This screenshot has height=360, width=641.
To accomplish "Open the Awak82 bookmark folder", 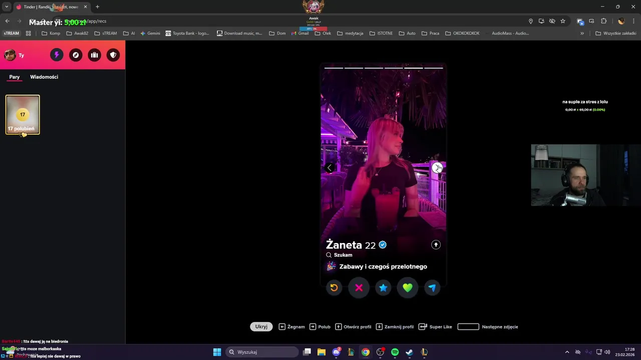I will tap(77, 33).
